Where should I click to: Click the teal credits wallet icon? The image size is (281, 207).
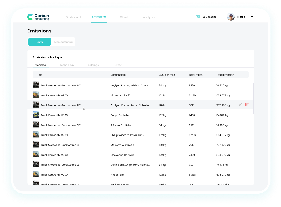(197, 17)
